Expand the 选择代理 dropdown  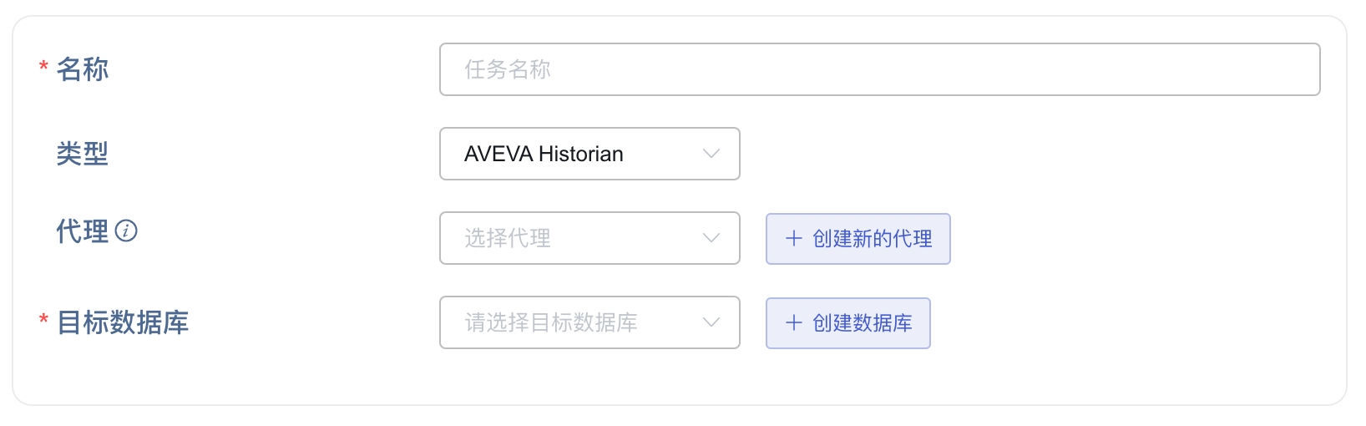(589, 238)
